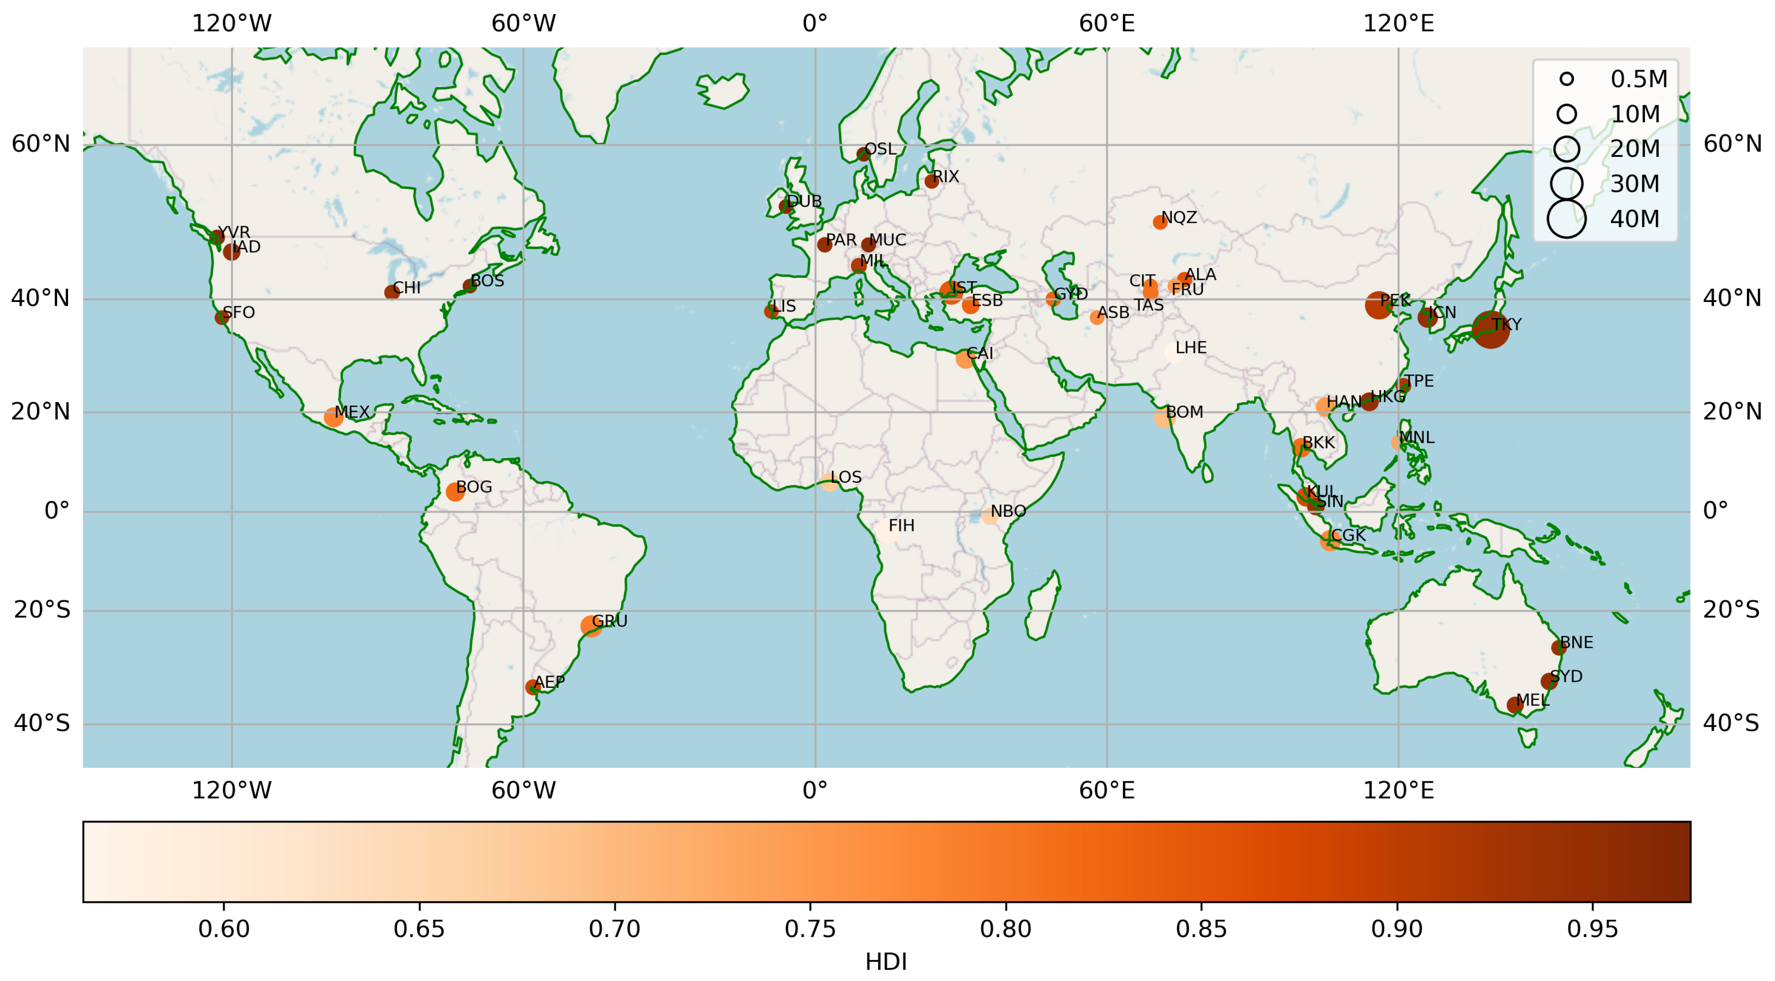Click the 20M legend entry
Screen dimensions: 1775x981
click(x=1634, y=149)
